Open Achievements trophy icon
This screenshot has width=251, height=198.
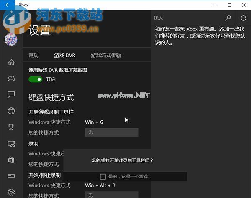tap(11, 127)
